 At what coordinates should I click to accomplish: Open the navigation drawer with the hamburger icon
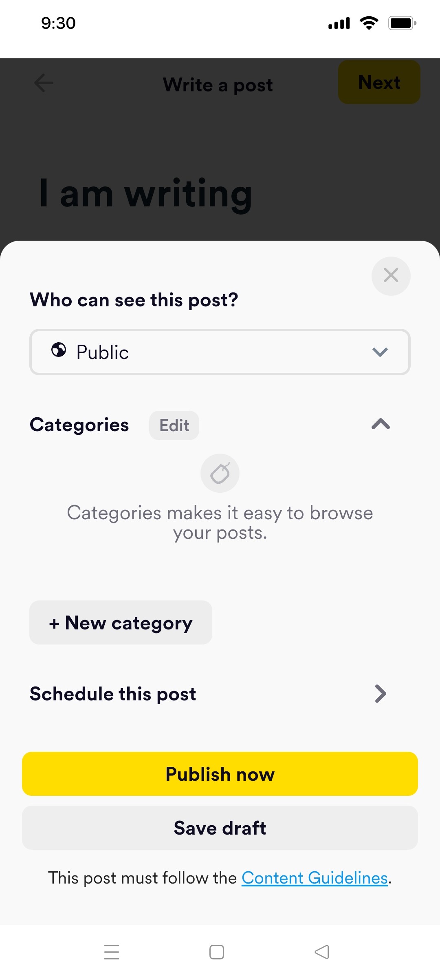111,952
